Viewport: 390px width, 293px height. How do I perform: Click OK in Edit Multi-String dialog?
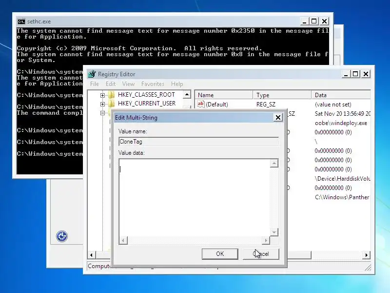220,254
